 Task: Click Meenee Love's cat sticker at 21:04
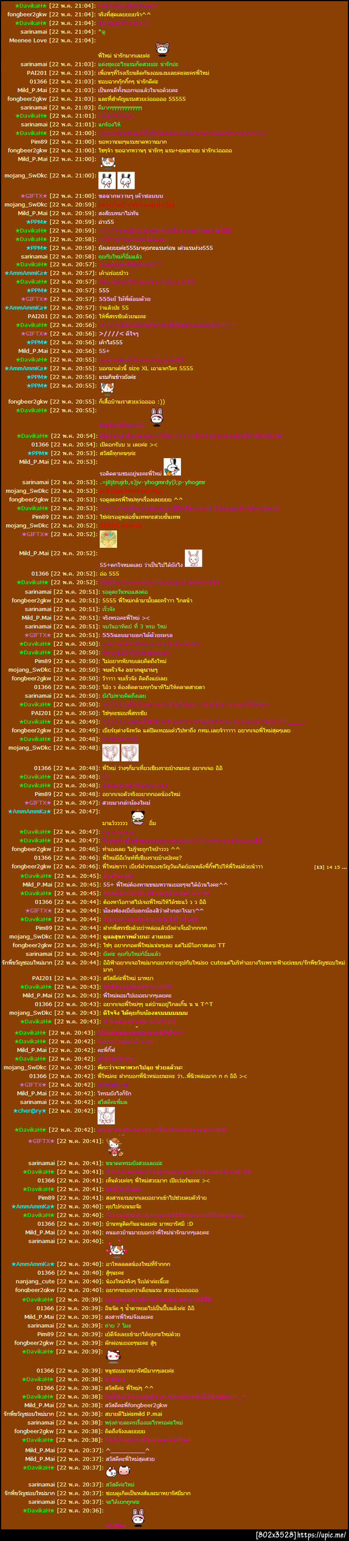coord(162,49)
